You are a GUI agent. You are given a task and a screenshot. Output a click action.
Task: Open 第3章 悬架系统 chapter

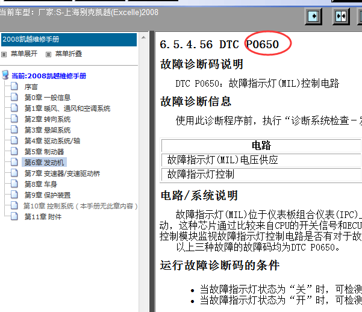(x=48, y=130)
